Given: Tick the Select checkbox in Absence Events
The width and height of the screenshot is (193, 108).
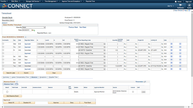Looking at the screenshot, I should tap(7, 92).
